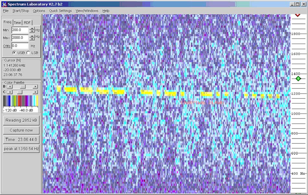
Task: Open the Quick Settings menu
Action: coord(60,11)
